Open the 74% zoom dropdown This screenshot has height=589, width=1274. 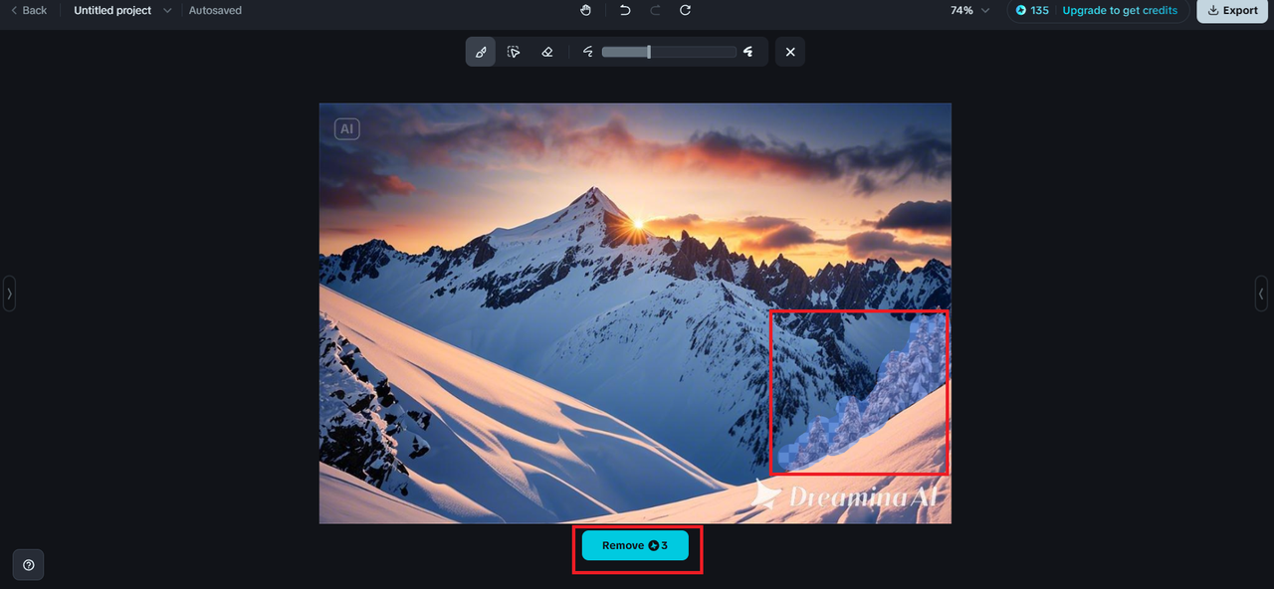(x=969, y=10)
